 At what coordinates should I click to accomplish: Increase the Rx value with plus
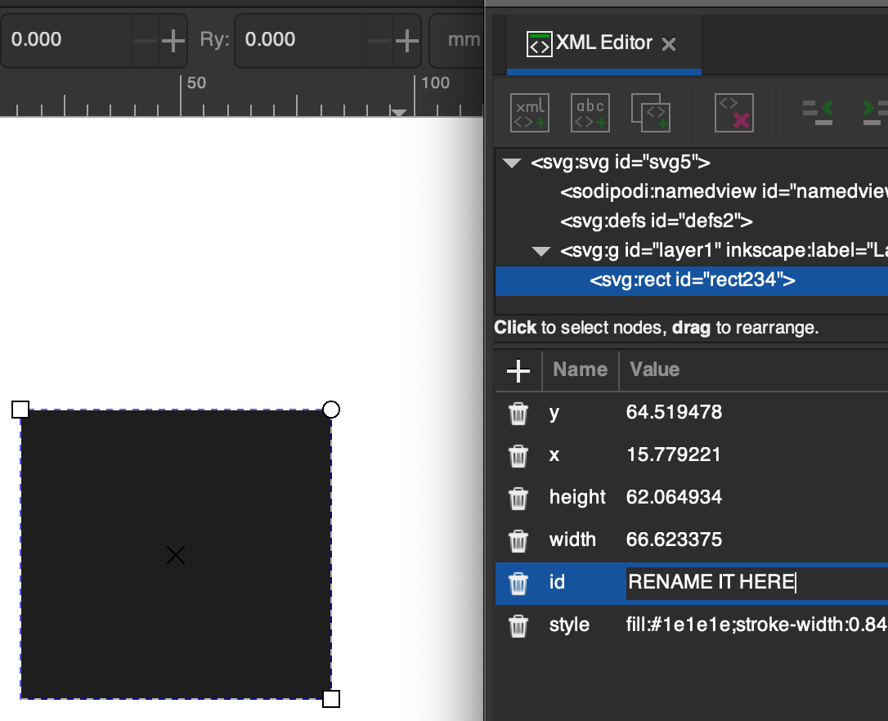point(173,41)
